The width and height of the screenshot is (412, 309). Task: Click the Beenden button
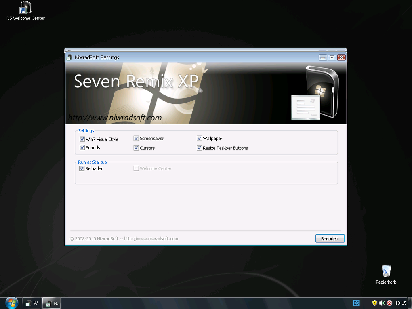(x=330, y=239)
